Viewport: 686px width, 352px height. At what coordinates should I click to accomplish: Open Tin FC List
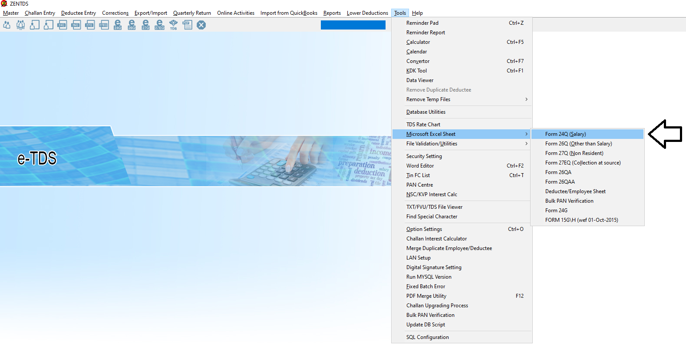[x=462, y=175]
